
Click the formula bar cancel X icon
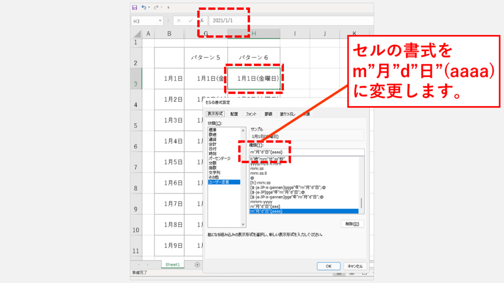179,21
